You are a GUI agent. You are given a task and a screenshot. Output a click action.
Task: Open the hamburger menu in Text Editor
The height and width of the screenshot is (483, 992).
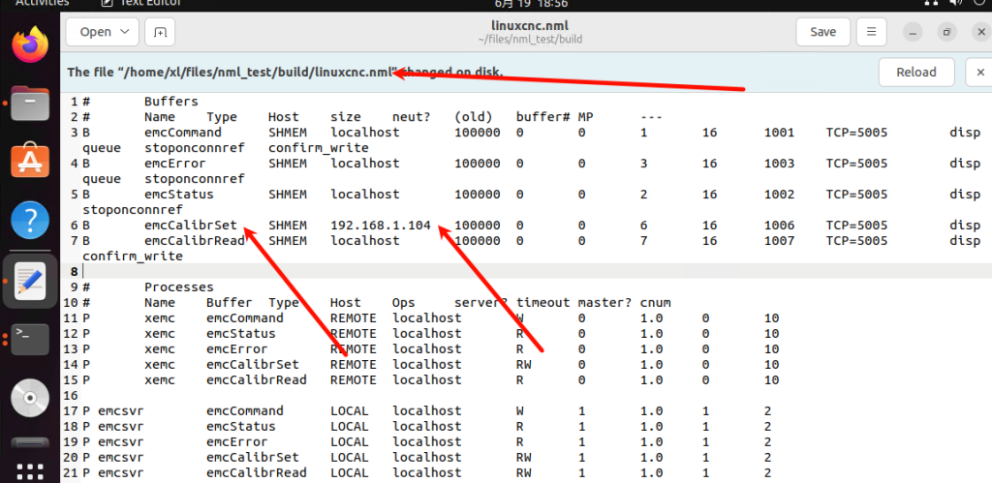click(x=872, y=32)
